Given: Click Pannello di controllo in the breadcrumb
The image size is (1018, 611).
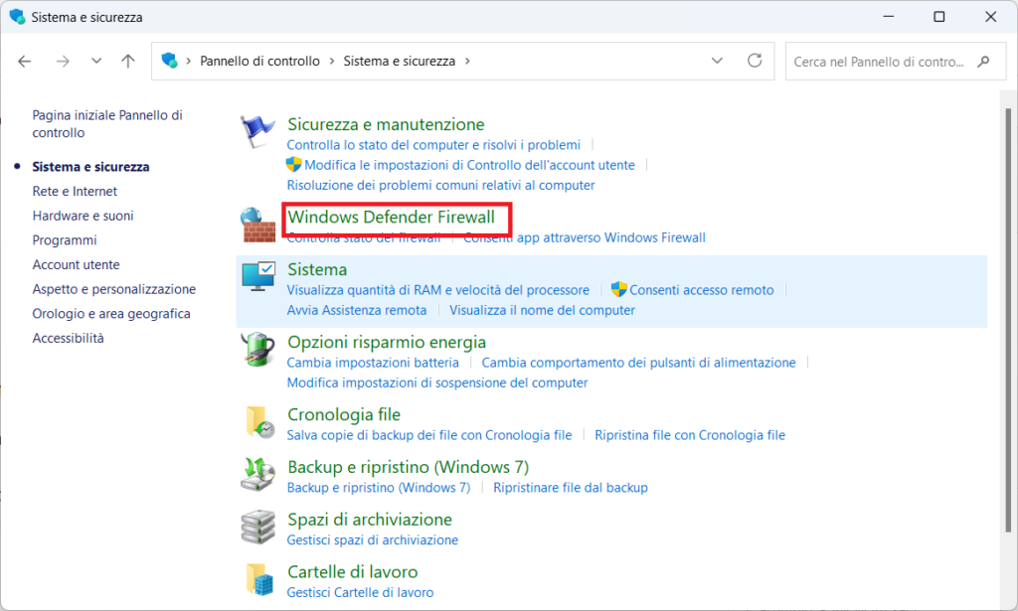Looking at the screenshot, I should point(259,61).
